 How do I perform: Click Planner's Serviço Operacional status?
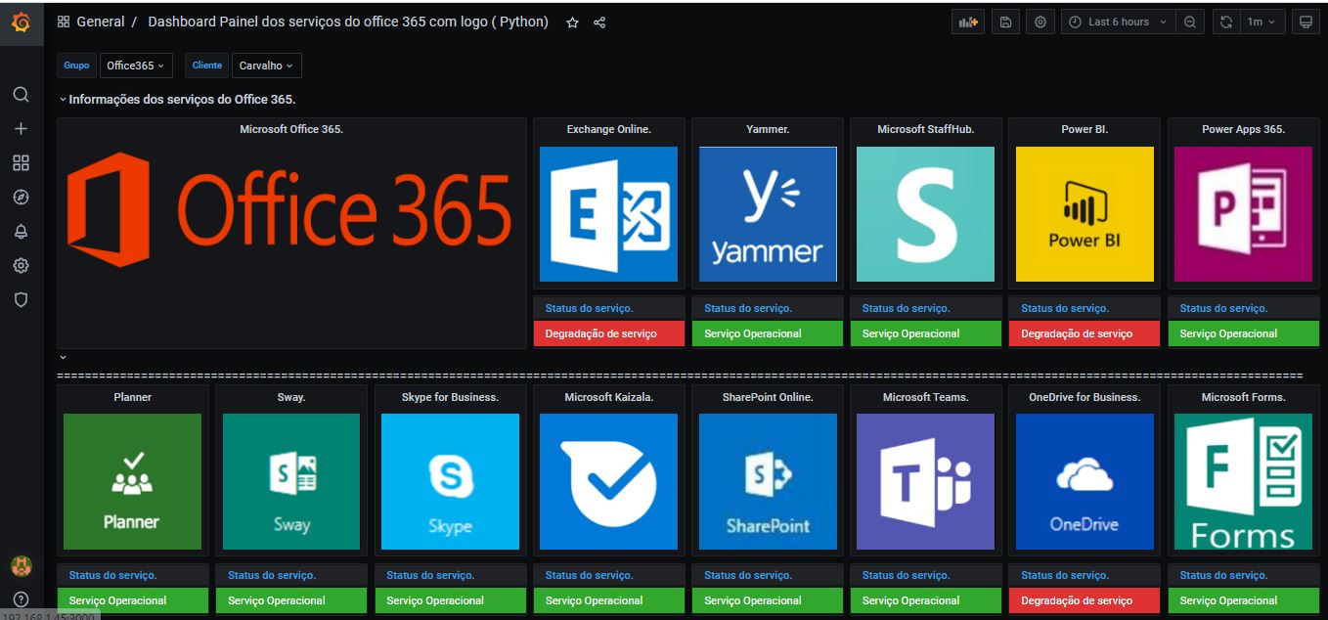coord(132,600)
